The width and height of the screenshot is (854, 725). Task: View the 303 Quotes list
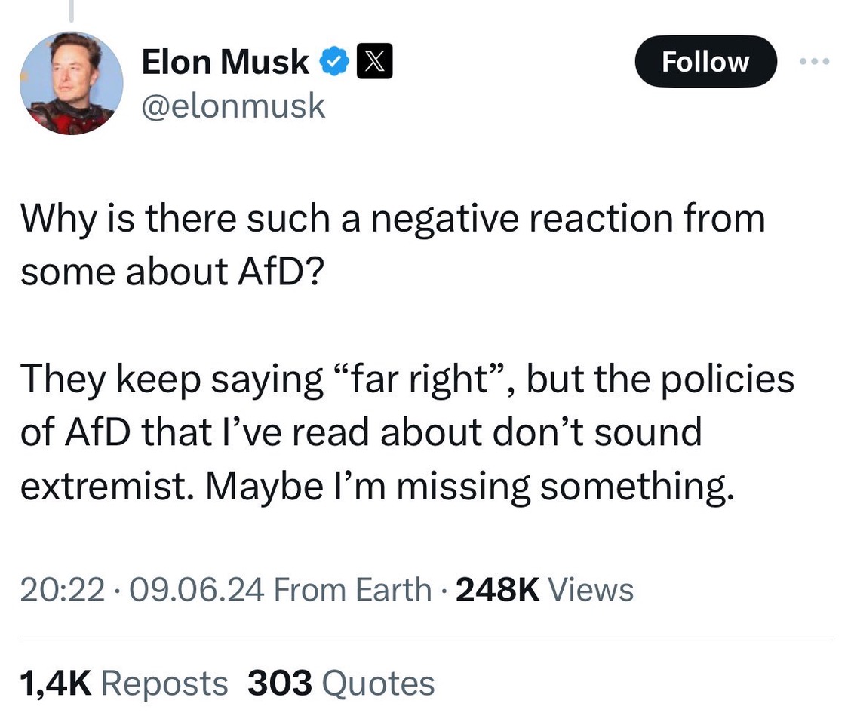341,683
